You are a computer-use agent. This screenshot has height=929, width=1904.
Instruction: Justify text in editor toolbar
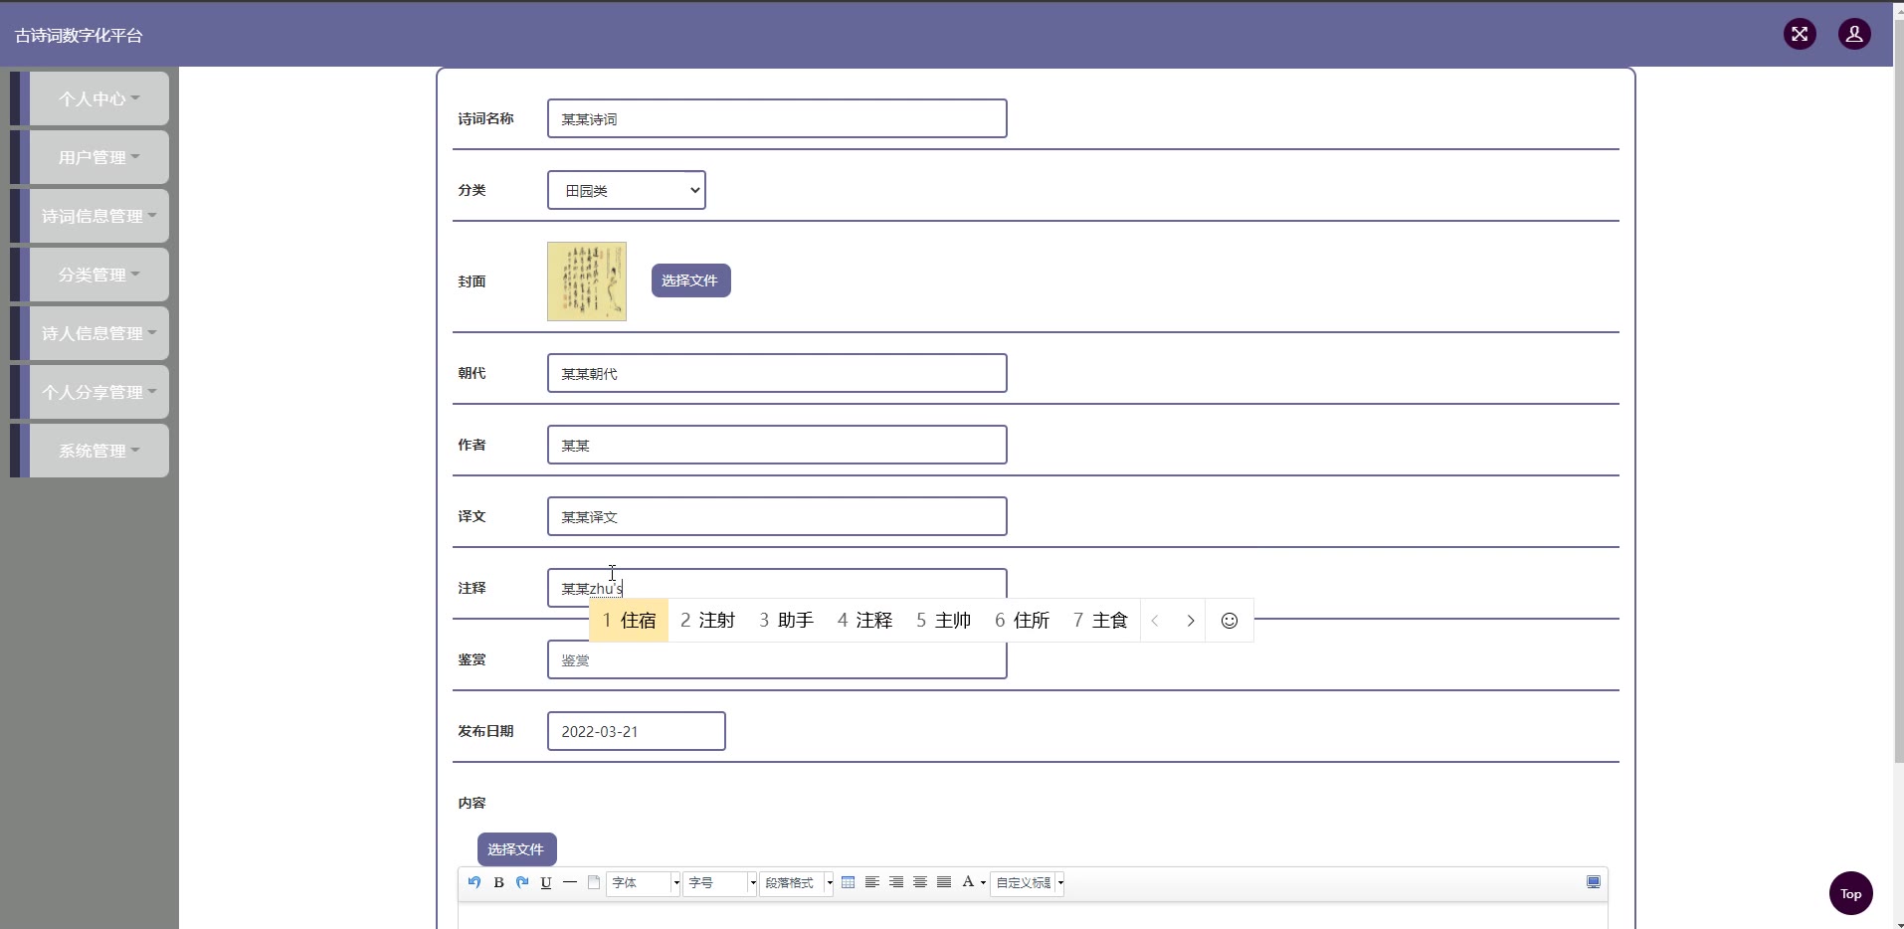point(944,882)
